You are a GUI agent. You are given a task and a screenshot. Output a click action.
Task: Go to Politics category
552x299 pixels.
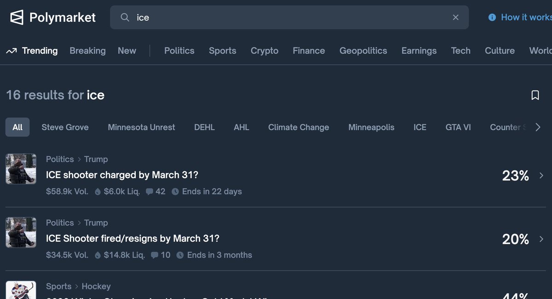coord(179,51)
